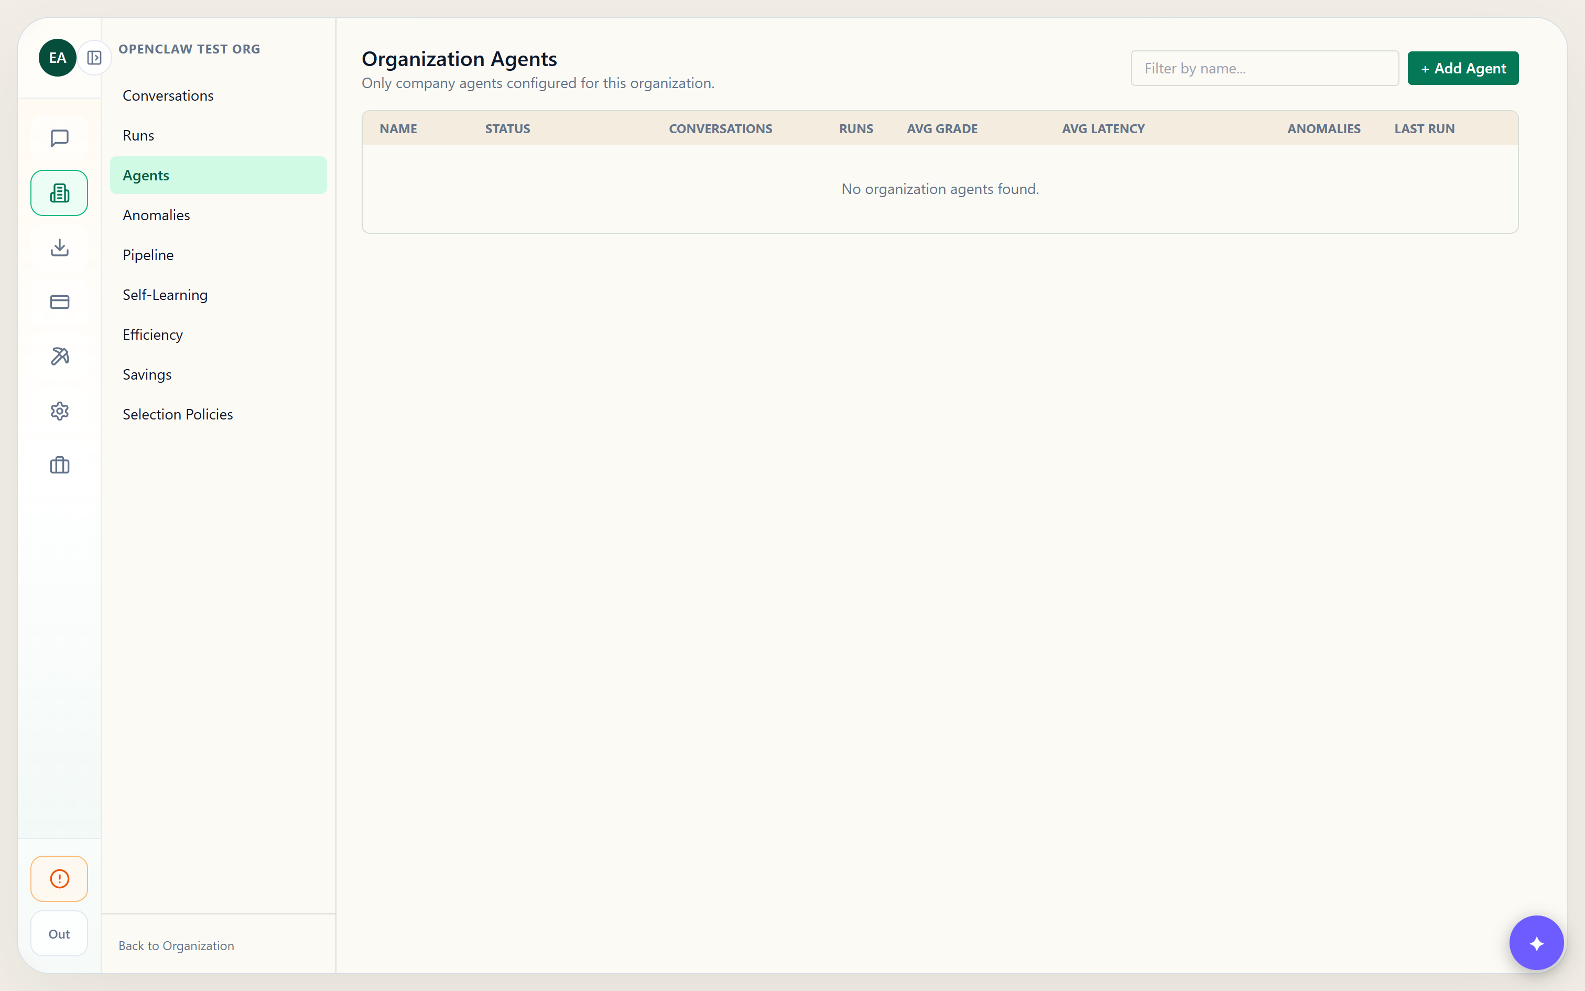
Task: Click the CONVERSATIONS column header
Action: pos(721,128)
